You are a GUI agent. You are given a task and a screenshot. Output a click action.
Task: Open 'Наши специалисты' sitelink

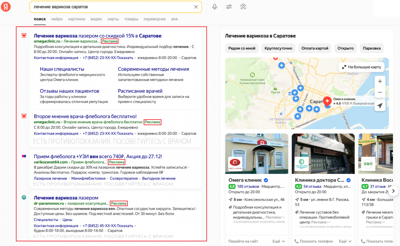coord(62,69)
